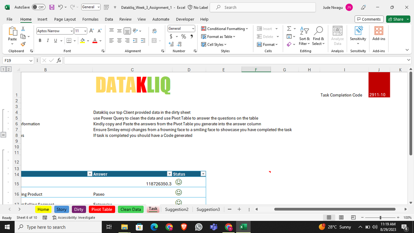The height and width of the screenshot is (233, 414).
Task: Switch to Page Layout view icon
Action: pos(342,217)
